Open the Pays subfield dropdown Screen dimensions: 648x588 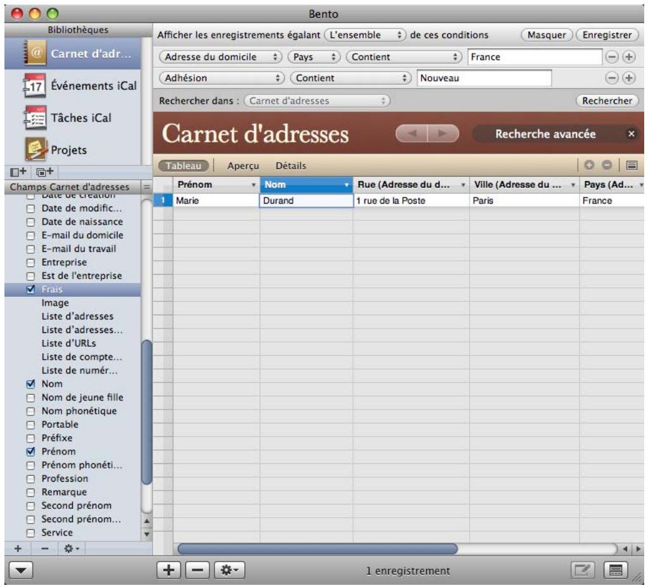coord(314,57)
